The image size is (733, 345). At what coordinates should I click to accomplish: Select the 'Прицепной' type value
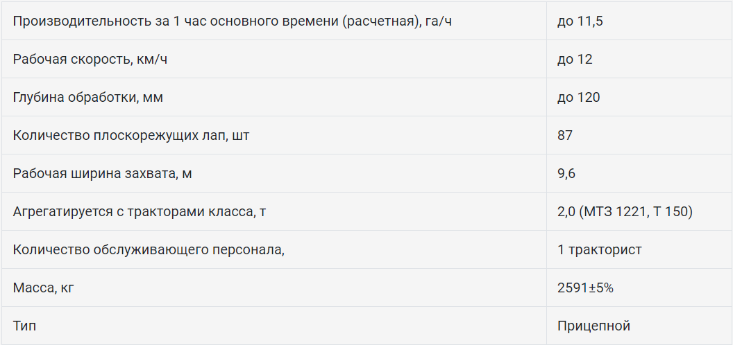593,326
